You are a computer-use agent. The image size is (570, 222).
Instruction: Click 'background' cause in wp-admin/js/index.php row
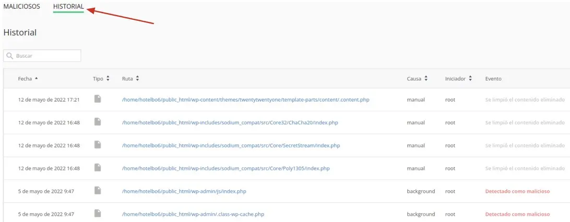421,191
